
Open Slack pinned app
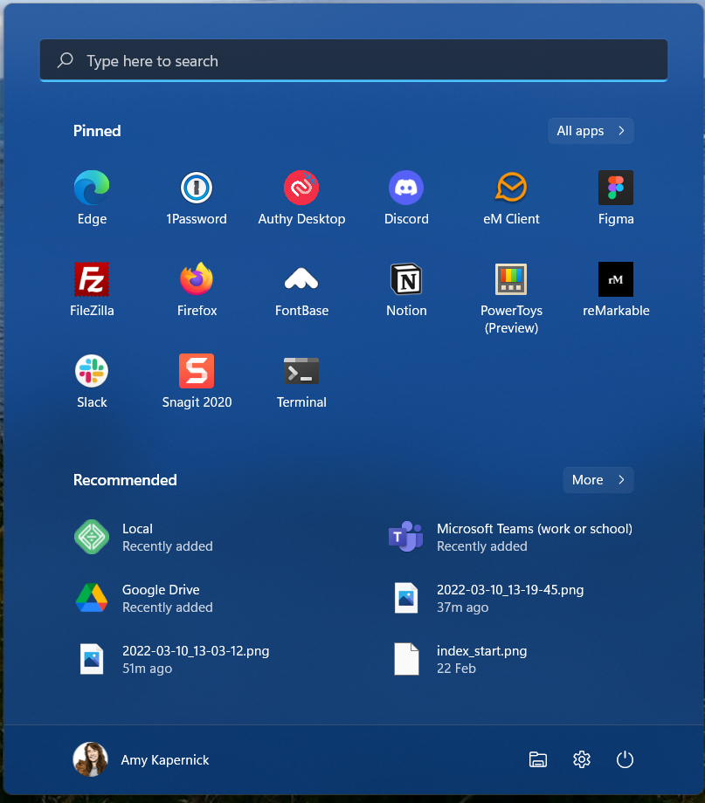click(x=92, y=381)
